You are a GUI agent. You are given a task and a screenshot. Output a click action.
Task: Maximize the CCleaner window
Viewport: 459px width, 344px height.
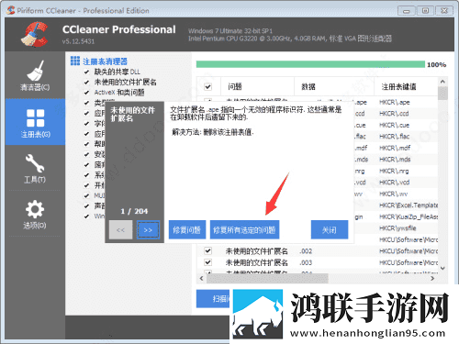pos(425,11)
